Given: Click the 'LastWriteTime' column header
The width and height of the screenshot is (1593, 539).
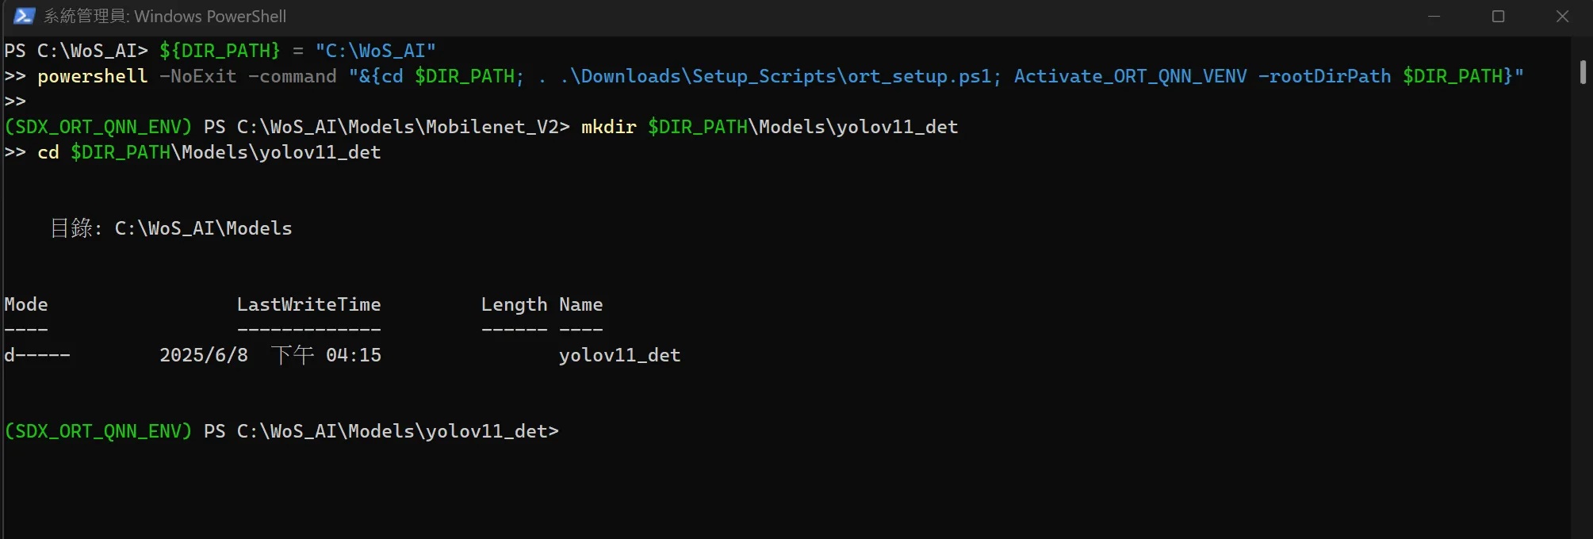Looking at the screenshot, I should [x=309, y=304].
